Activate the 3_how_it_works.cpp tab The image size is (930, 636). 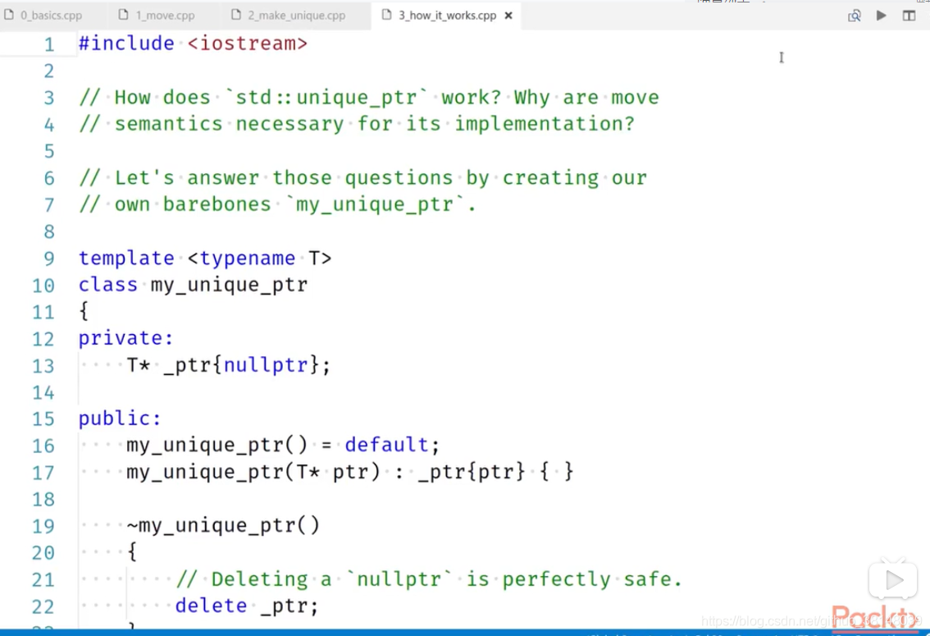(x=447, y=16)
